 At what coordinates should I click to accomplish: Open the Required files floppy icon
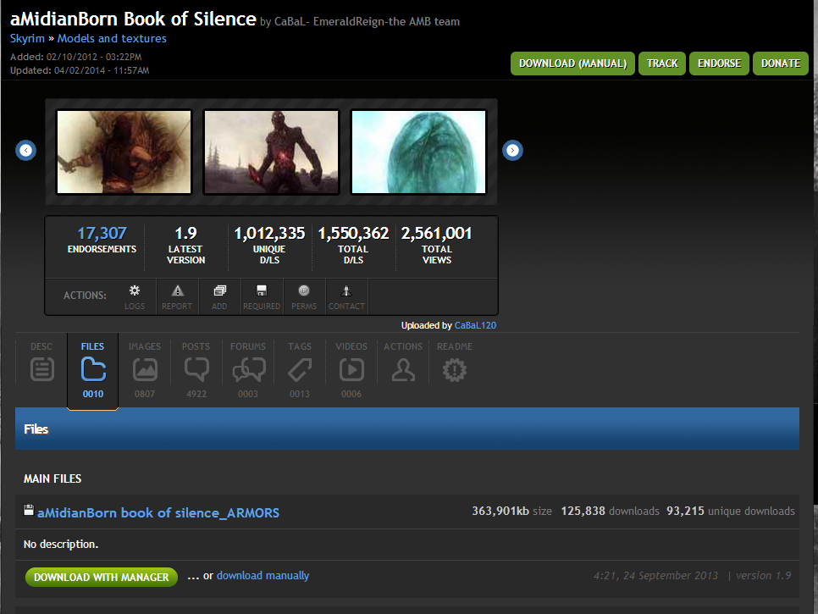point(262,291)
